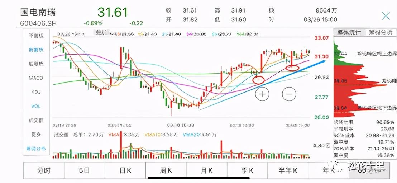The height and width of the screenshot is (183, 397).
Task: Click the turnover value 8564万
Action: click(x=327, y=11)
